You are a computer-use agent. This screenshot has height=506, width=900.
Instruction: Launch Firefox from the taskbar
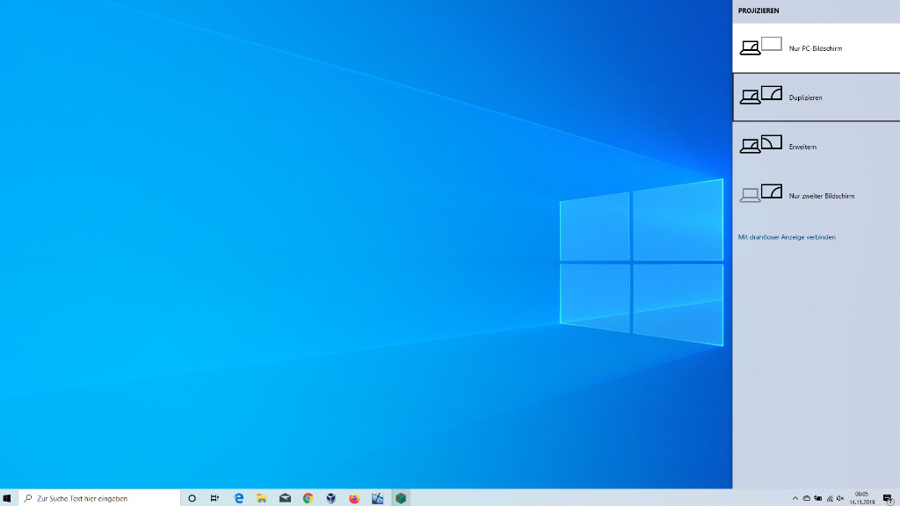[354, 498]
